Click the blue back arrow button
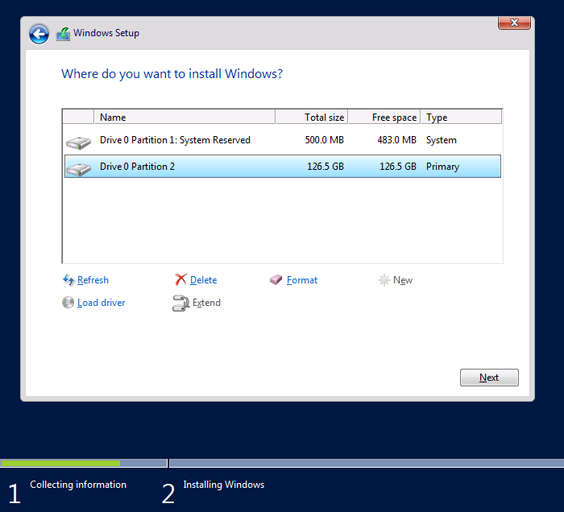The height and width of the screenshot is (512, 564). point(39,34)
